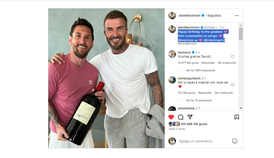
Task: Focus the Agrega un comentario field
Action: (x=203, y=141)
